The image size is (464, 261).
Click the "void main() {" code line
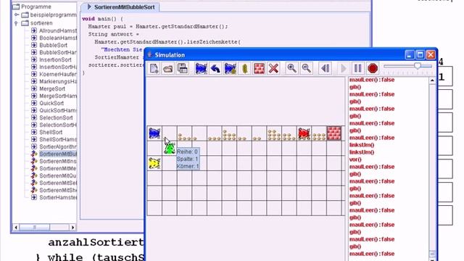click(x=102, y=19)
